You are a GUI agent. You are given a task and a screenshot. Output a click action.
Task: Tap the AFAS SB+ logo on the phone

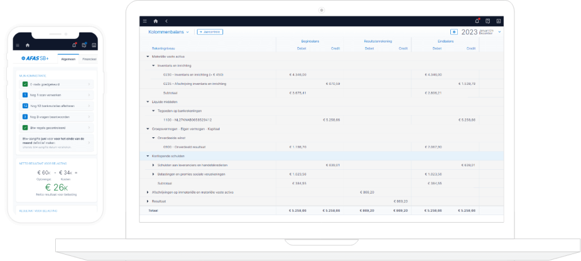[x=35, y=59]
